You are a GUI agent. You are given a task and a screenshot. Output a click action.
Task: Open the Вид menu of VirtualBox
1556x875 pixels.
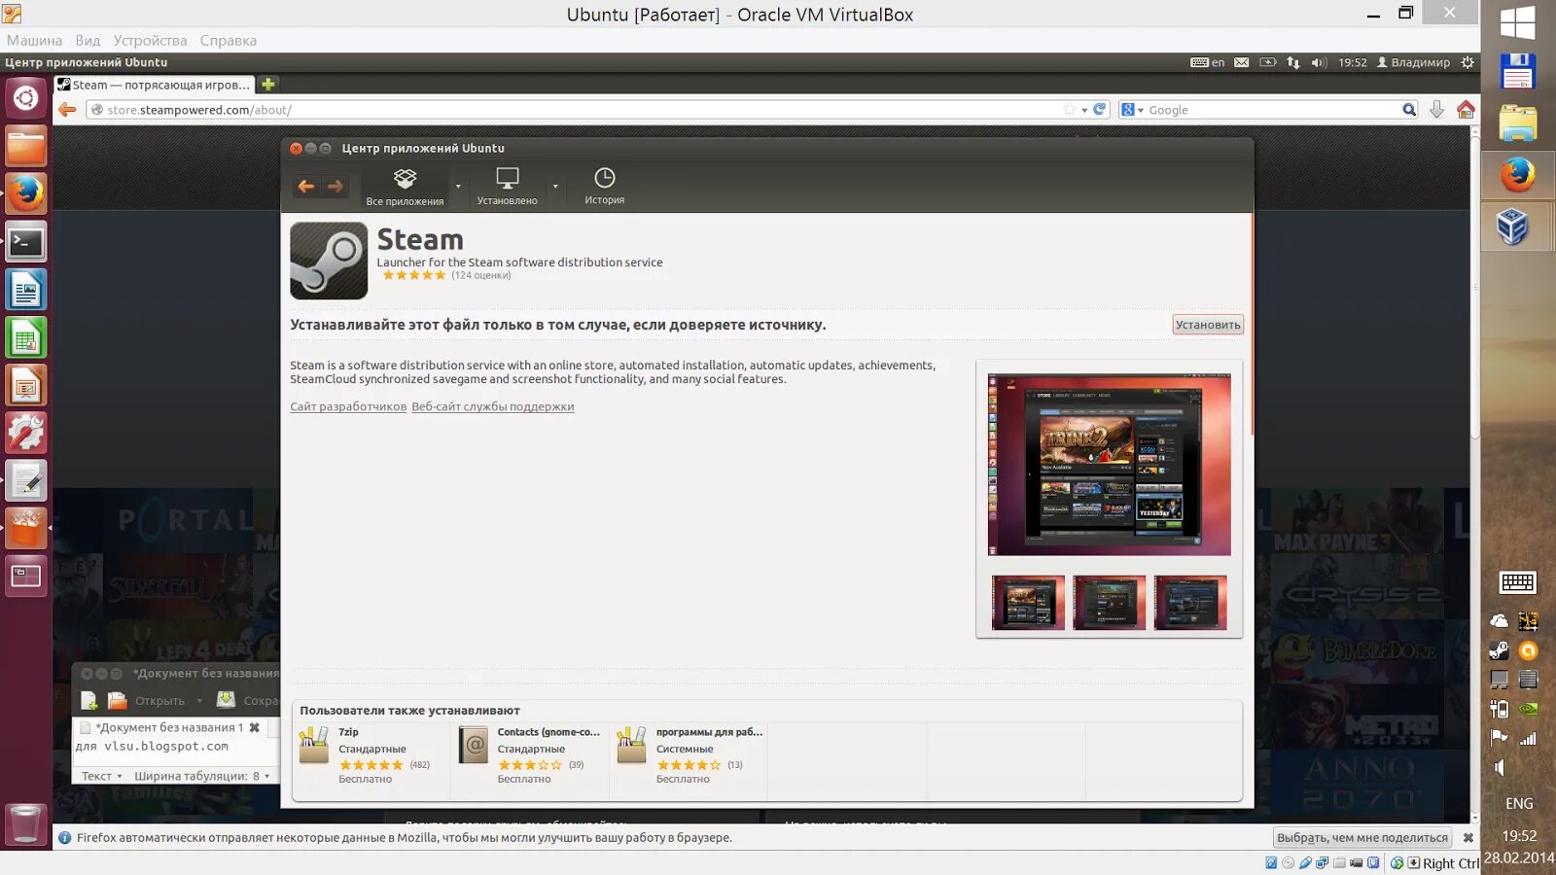[88, 41]
